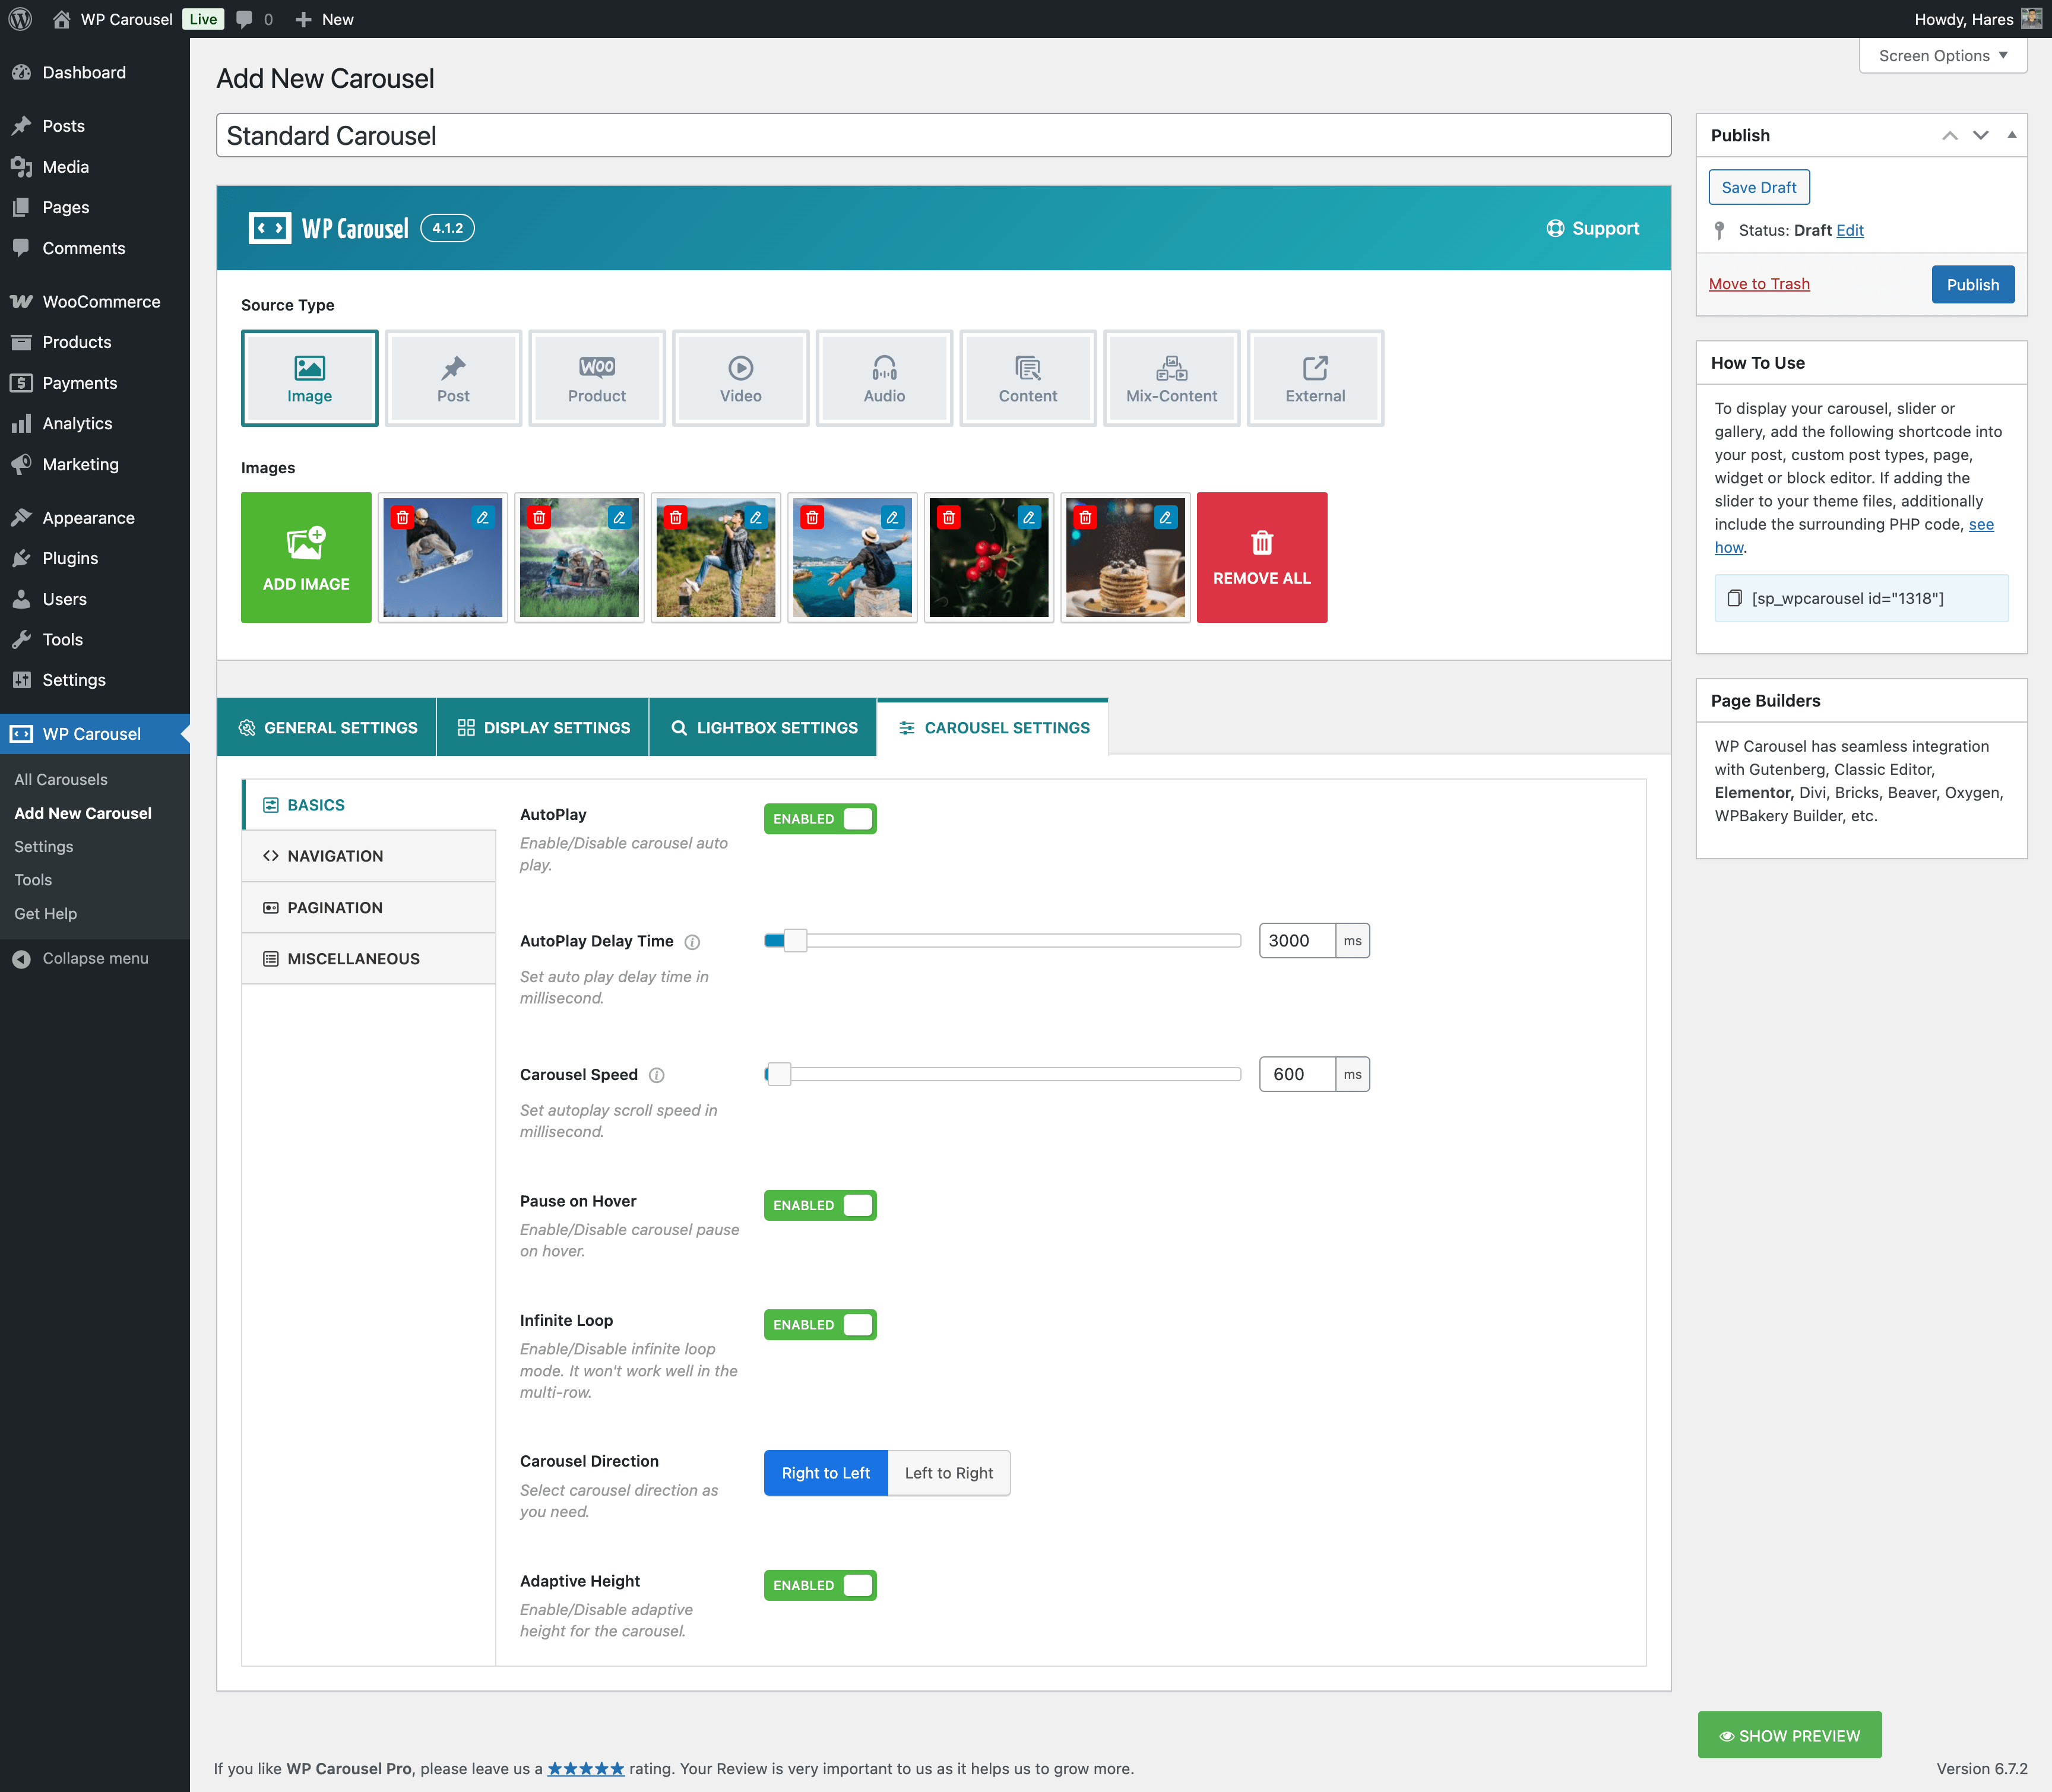Select the WooCommerce Product source type

597,378
